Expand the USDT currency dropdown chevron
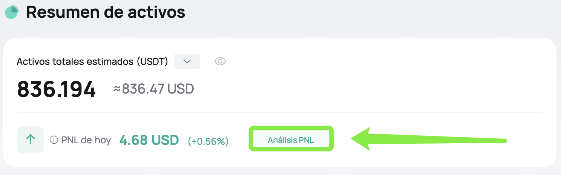 pos(187,61)
